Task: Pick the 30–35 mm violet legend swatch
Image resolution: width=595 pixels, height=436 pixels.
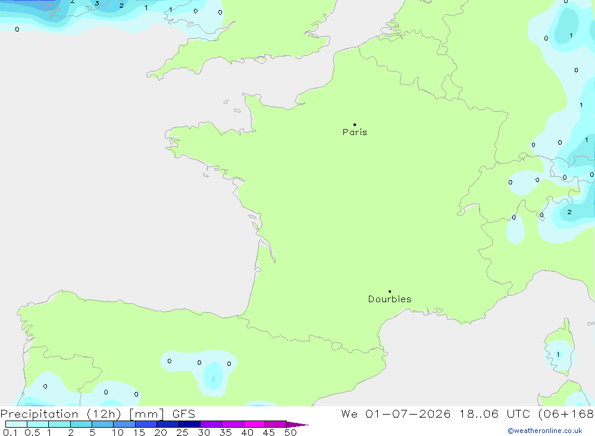Action: (x=211, y=424)
